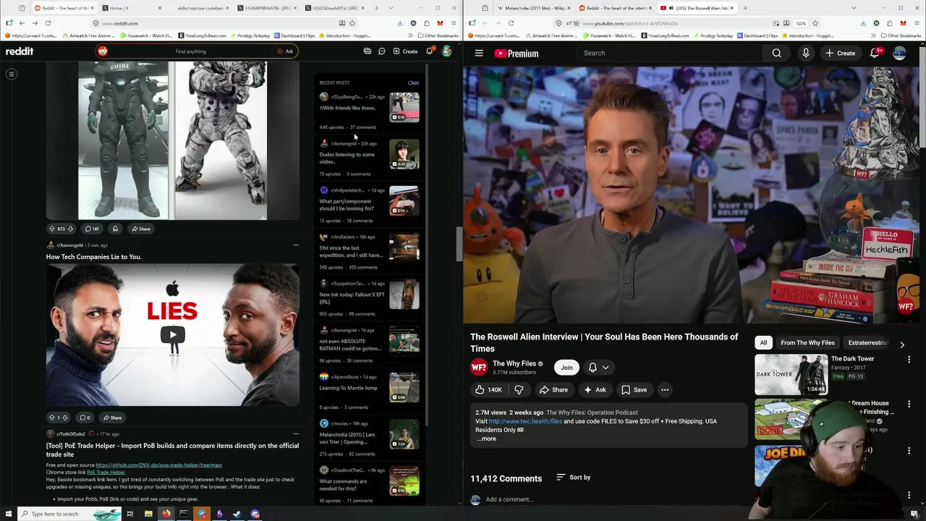Viewport: 926px width, 521px height.
Task: Start YouTube voice search with microphone
Action: click(x=805, y=53)
